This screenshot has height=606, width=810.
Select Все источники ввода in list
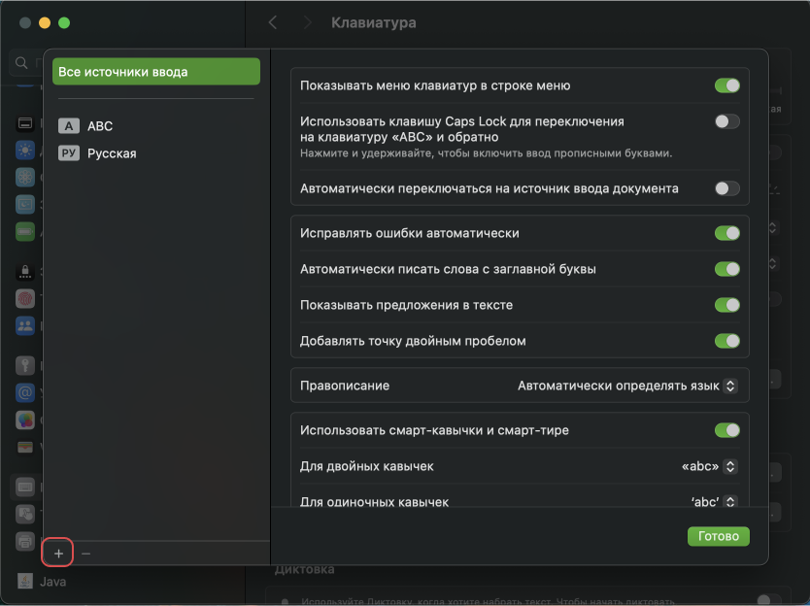(156, 71)
